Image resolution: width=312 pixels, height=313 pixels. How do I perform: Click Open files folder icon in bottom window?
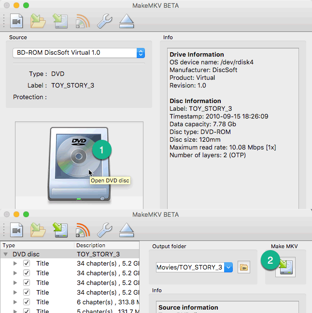pos(38,230)
